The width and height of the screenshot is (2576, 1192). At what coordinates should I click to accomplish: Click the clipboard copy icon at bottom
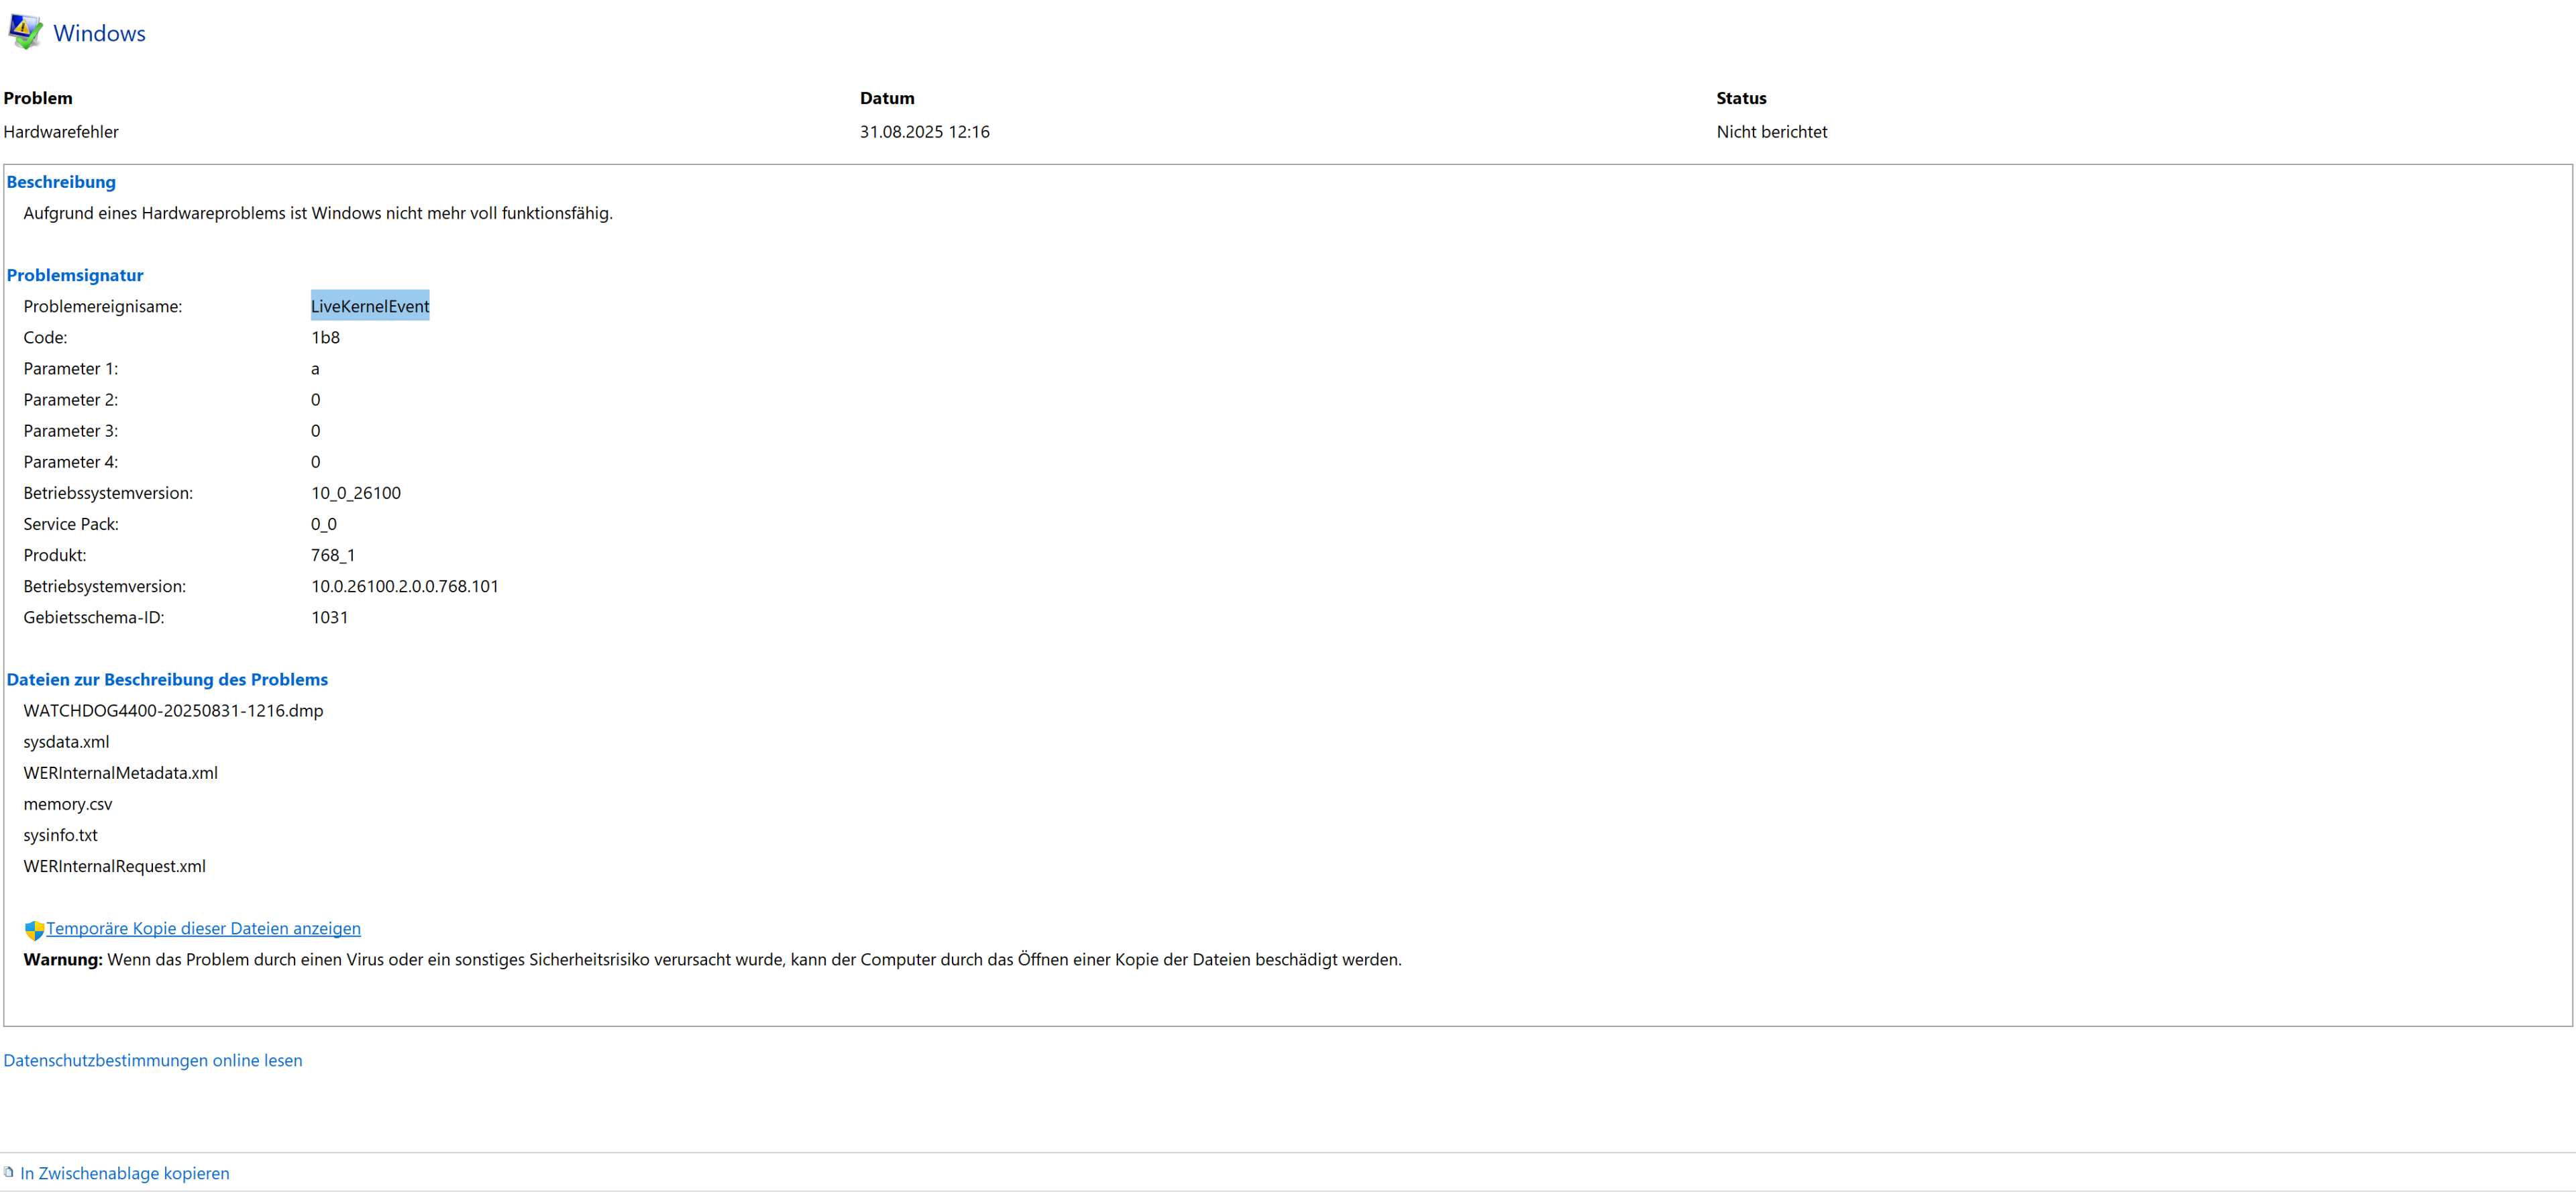8,1172
